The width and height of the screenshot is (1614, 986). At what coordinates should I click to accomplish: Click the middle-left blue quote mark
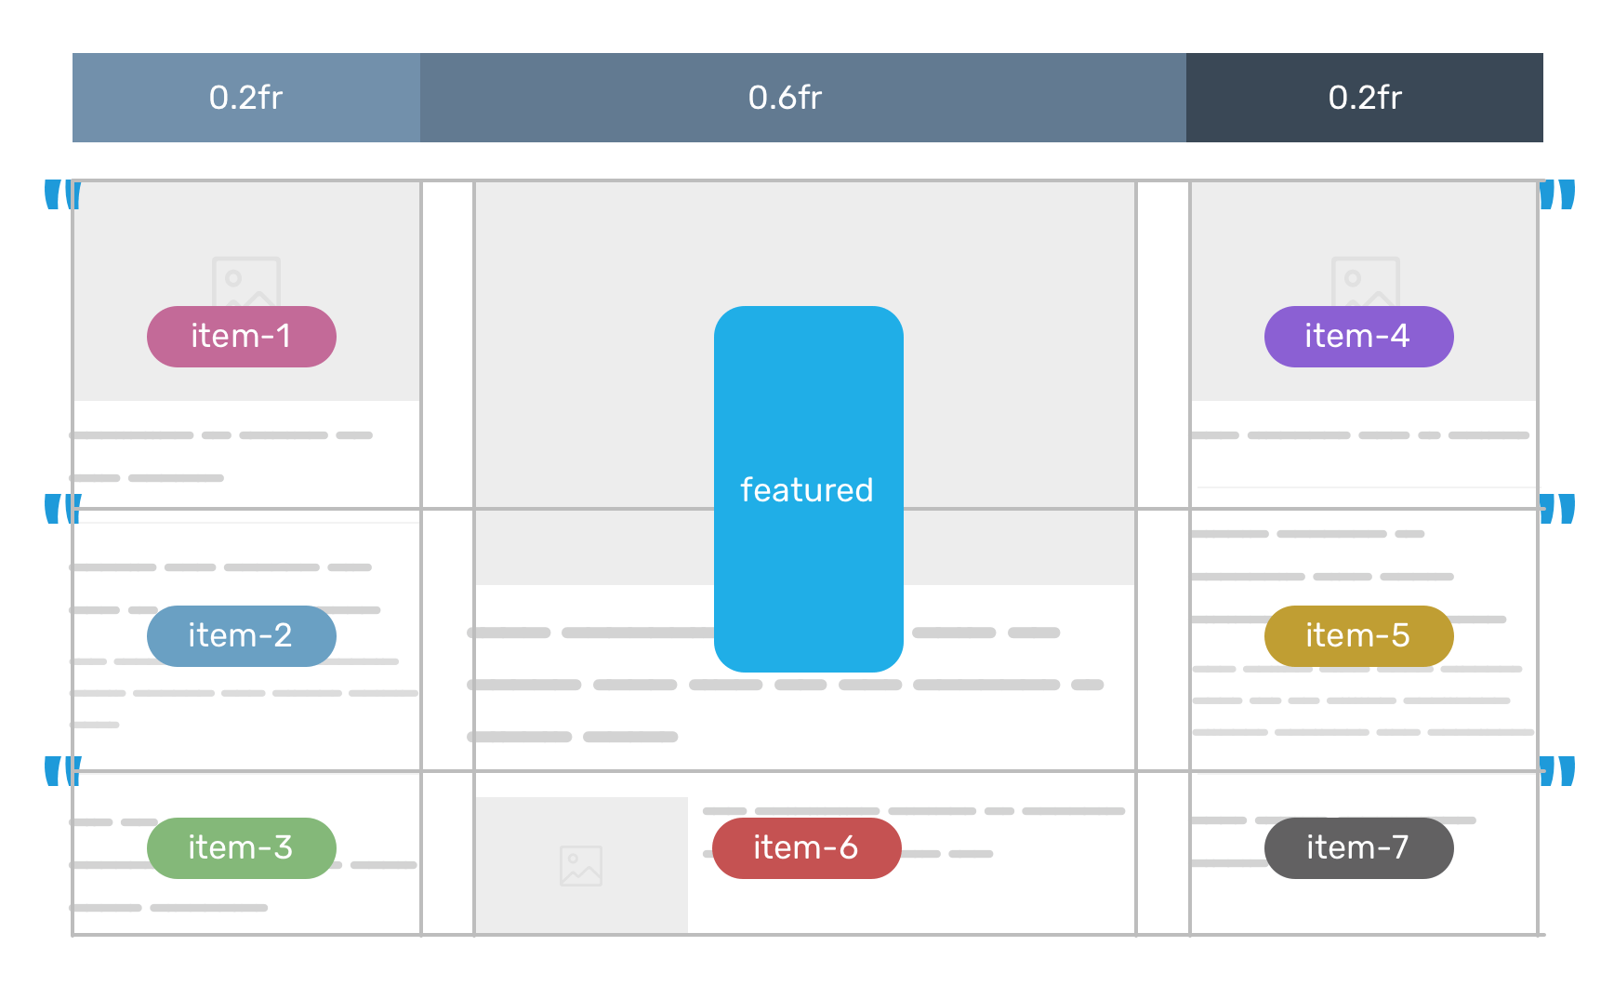[62, 510]
